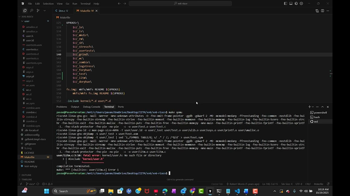Open Google Chrome from the taskbar

[x=192, y=191]
